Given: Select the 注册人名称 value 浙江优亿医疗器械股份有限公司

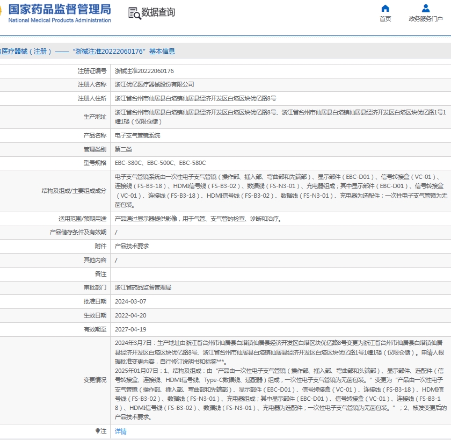Looking at the screenshot, I should pyautogui.click(x=155, y=84).
